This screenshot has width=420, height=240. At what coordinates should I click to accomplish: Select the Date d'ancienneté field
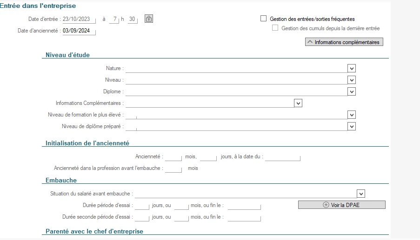click(x=79, y=31)
